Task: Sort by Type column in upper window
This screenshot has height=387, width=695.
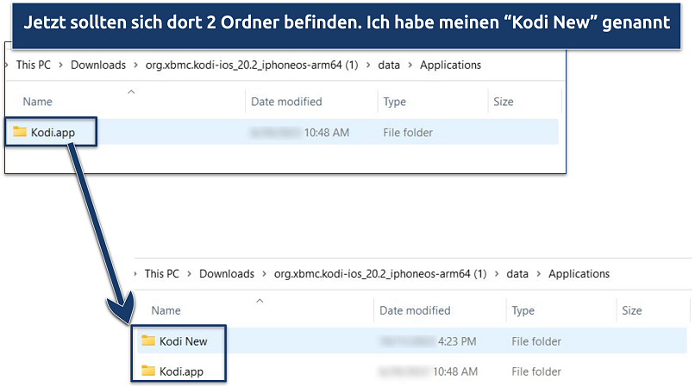Action: pyautogui.click(x=394, y=102)
